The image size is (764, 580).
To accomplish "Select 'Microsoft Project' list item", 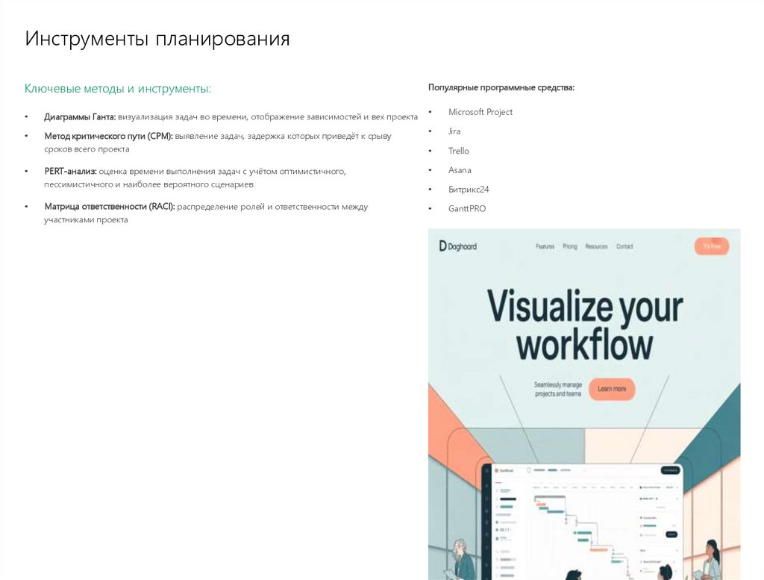I will [x=480, y=112].
